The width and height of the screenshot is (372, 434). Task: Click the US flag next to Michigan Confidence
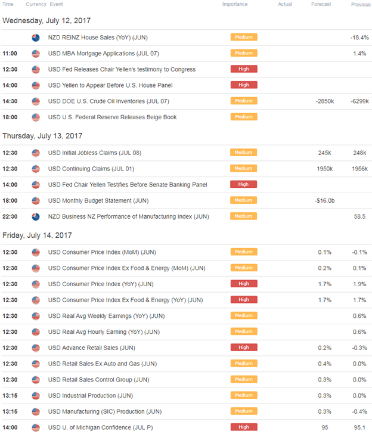[x=36, y=427]
